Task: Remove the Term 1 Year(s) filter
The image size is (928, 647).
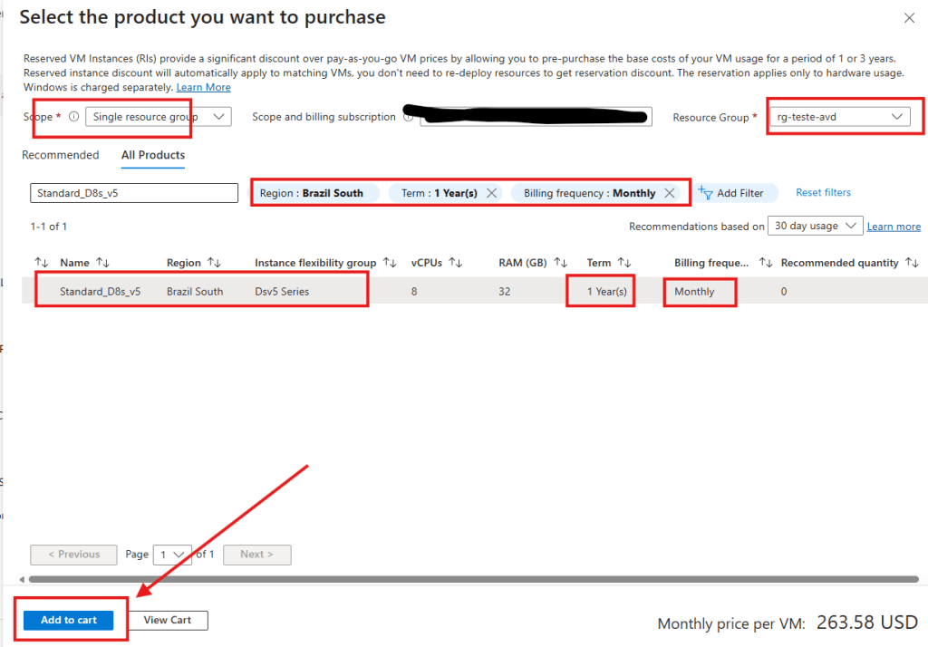Action: coord(491,193)
